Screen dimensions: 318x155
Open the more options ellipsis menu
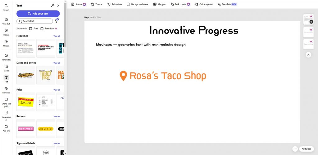[x=295, y=149]
